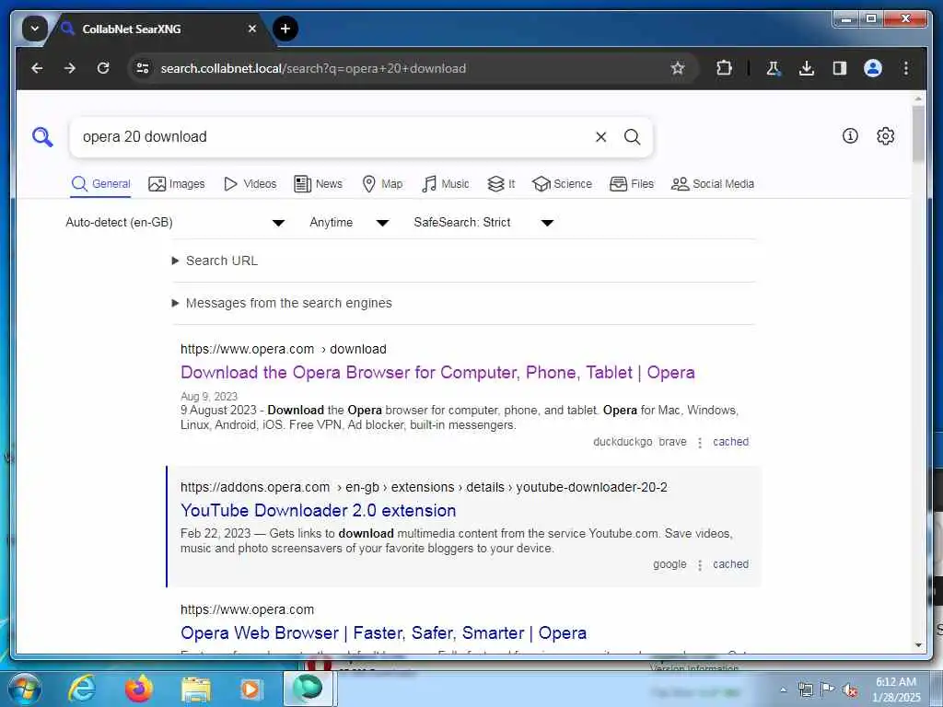
Task: Switch to the News category
Action: click(x=318, y=184)
